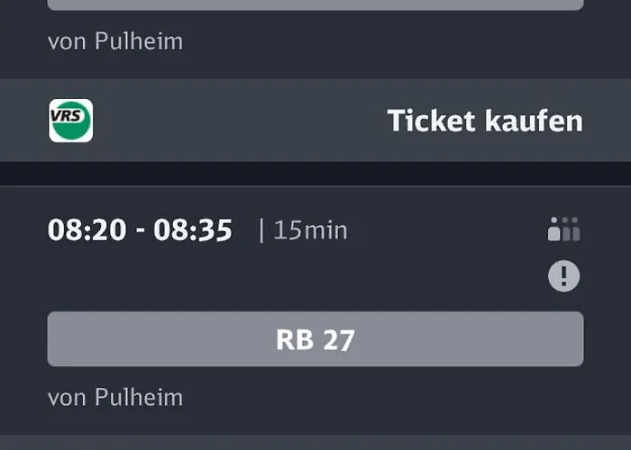The height and width of the screenshot is (450, 631).
Task: Select the partially visible gray bar at top
Action: tap(315, 4)
